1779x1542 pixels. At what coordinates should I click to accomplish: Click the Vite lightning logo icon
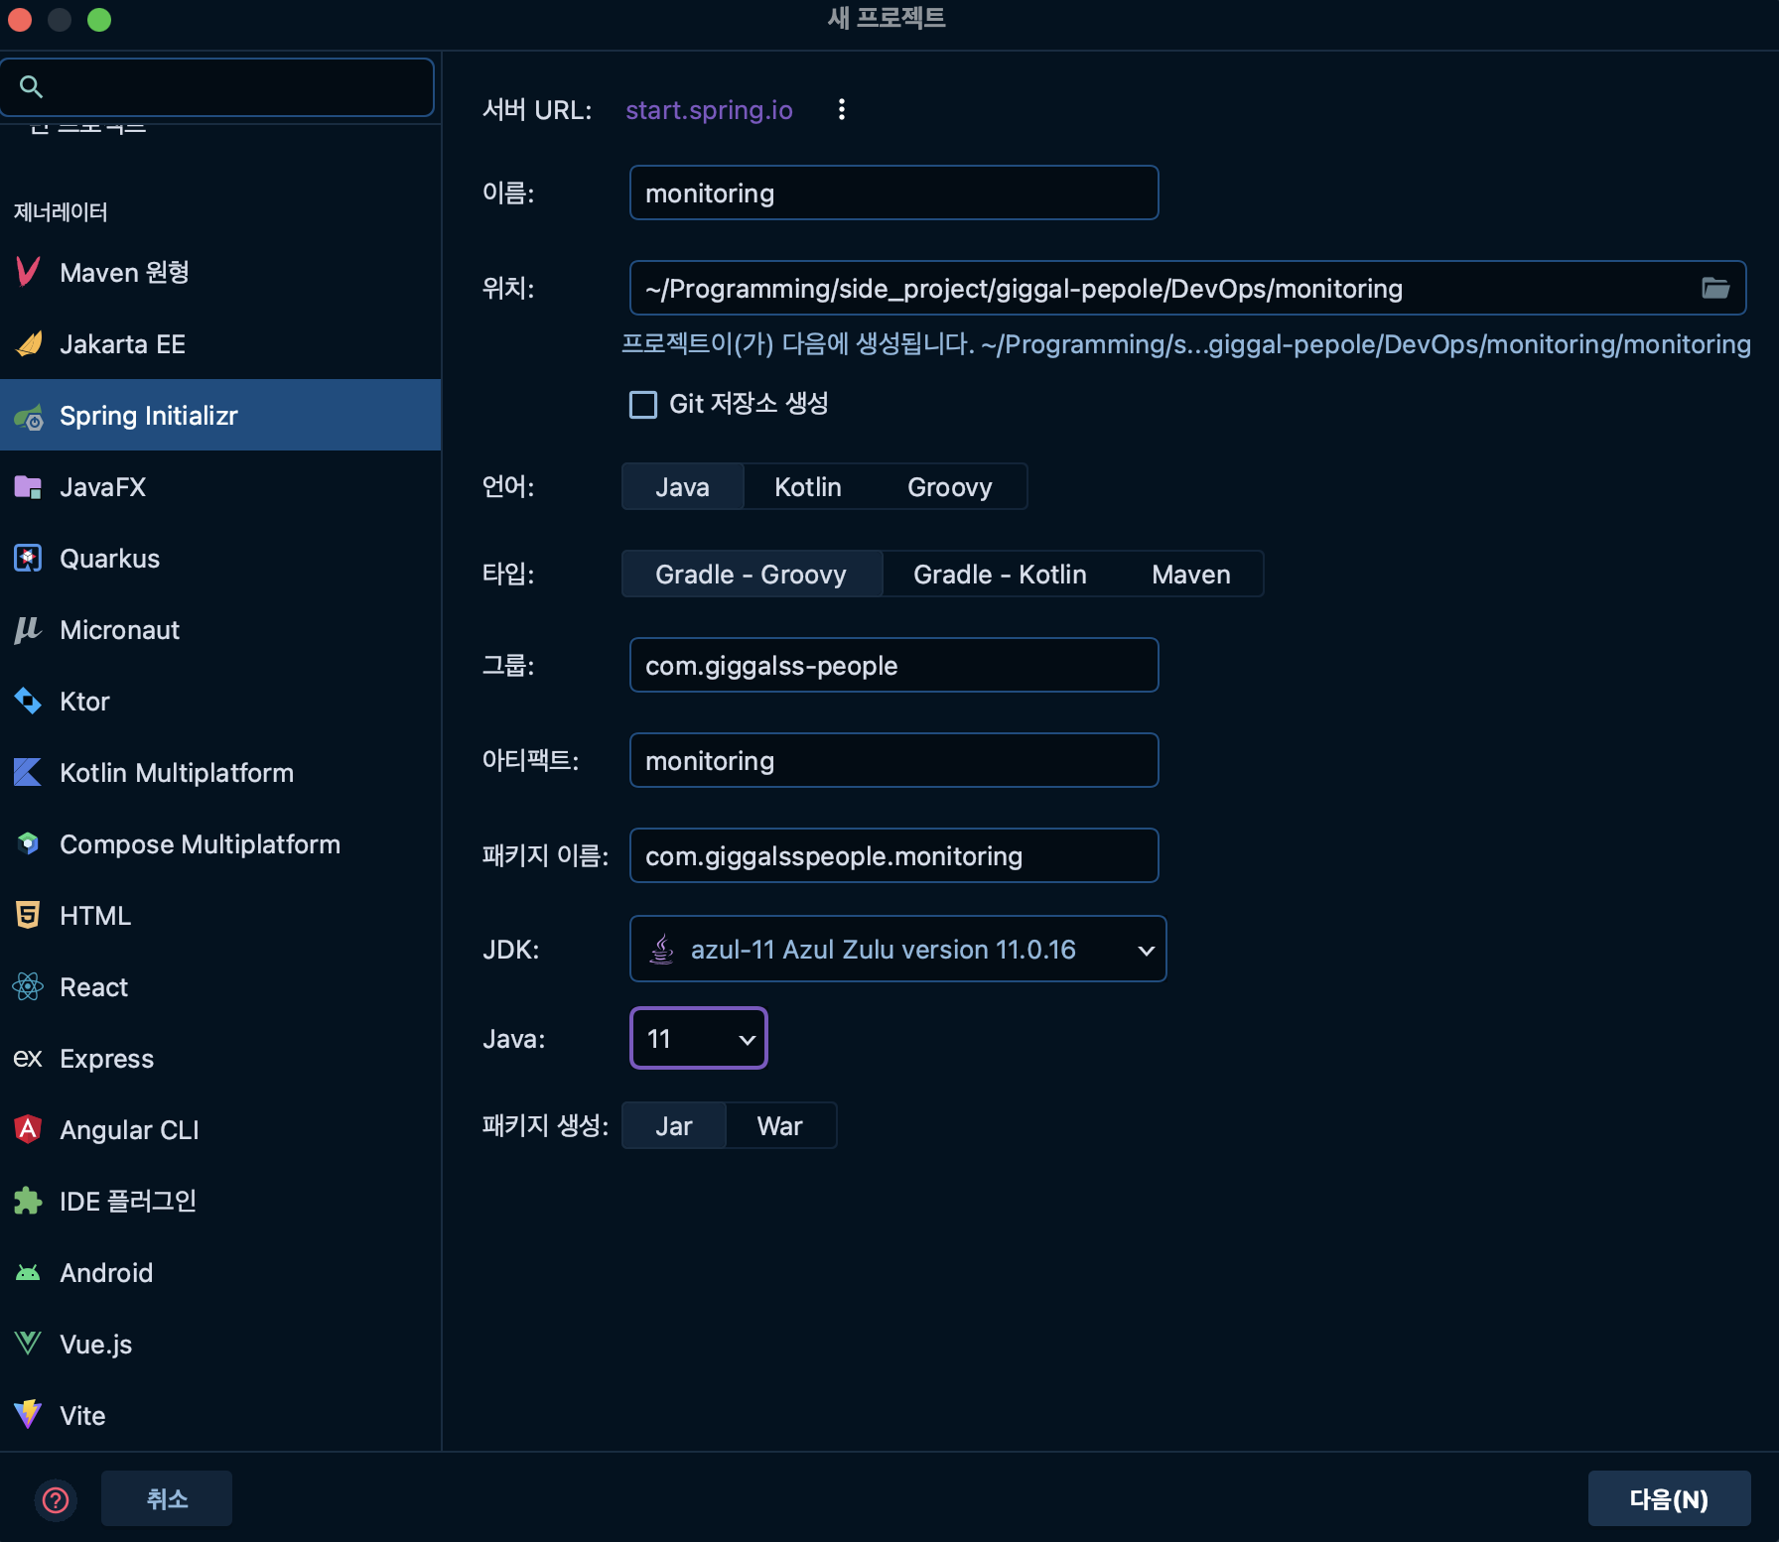28,1415
